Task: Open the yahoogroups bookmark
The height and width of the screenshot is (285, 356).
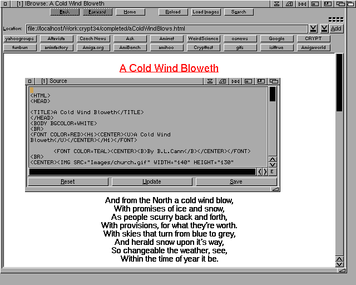Action: point(20,39)
